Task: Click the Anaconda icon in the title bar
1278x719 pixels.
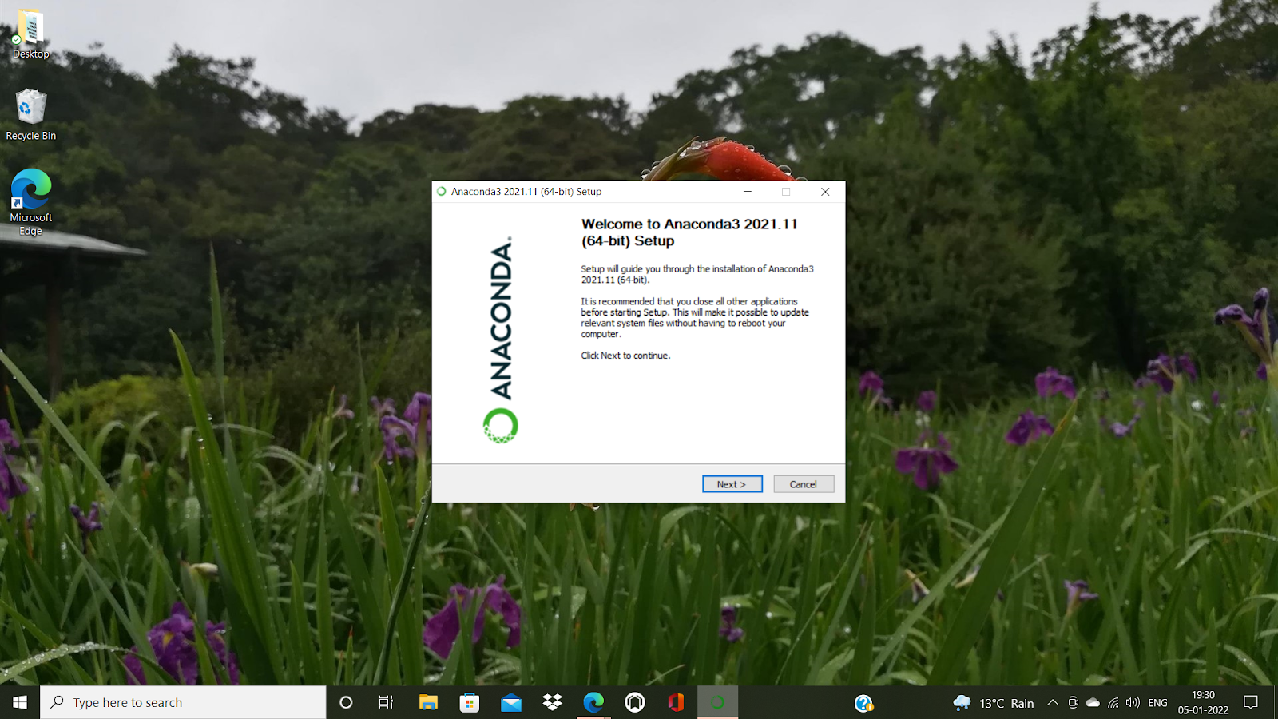Action: tap(442, 192)
